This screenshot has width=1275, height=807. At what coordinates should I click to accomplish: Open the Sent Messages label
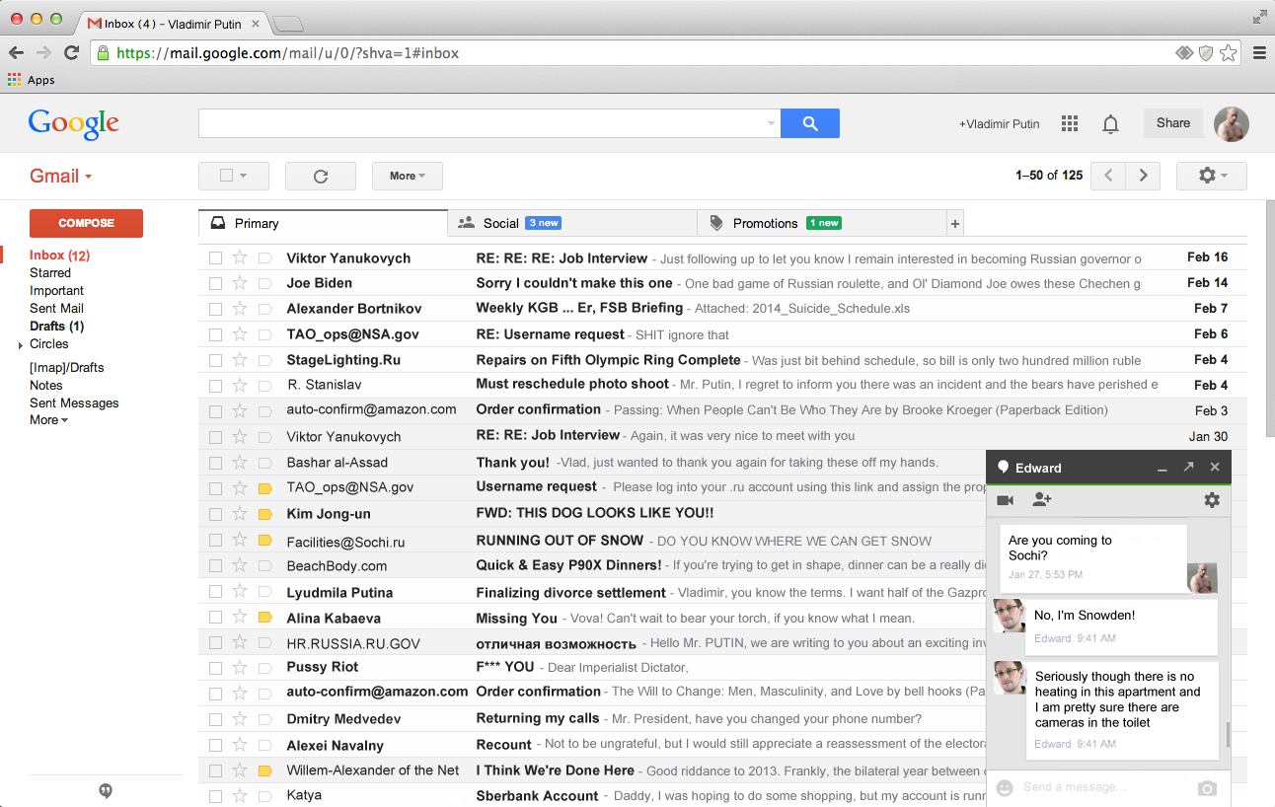tap(74, 403)
